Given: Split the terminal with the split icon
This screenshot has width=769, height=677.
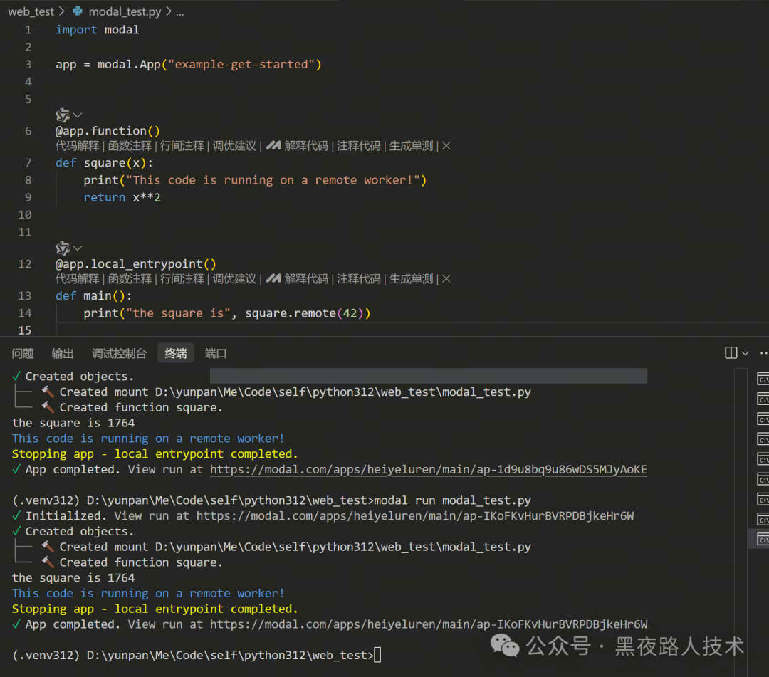Looking at the screenshot, I should (x=731, y=353).
